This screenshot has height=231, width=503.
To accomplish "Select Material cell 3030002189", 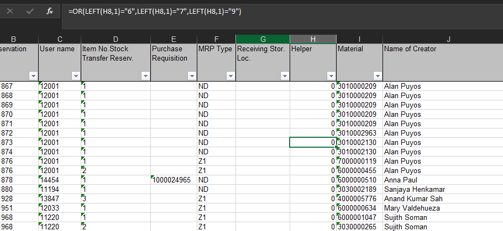I will [x=359, y=190].
